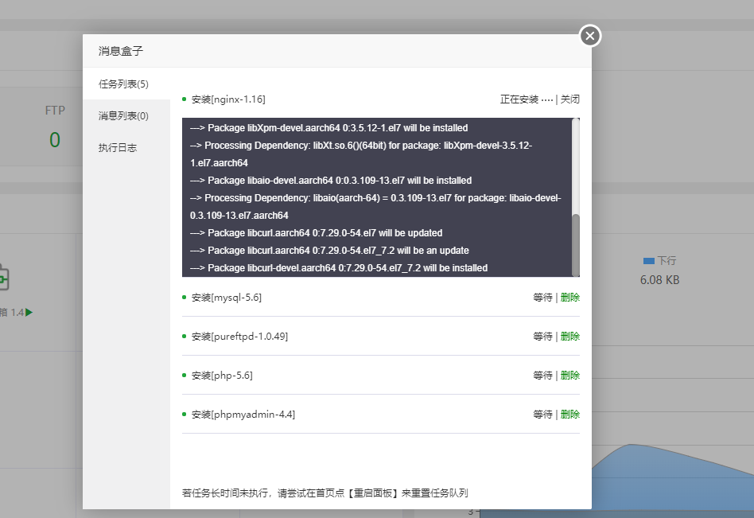The width and height of the screenshot is (754, 518).
Task: Click the green status dot beside 安装[php-5.6]
Action: (x=183, y=375)
